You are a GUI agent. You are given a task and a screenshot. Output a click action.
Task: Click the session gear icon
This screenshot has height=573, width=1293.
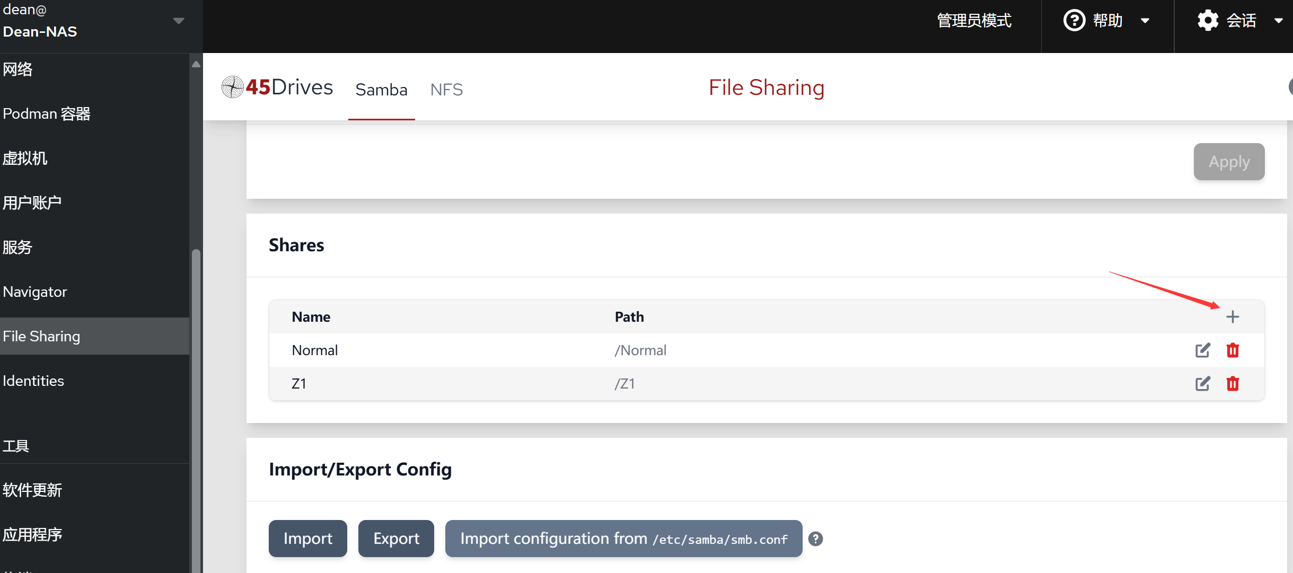point(1208,21)
